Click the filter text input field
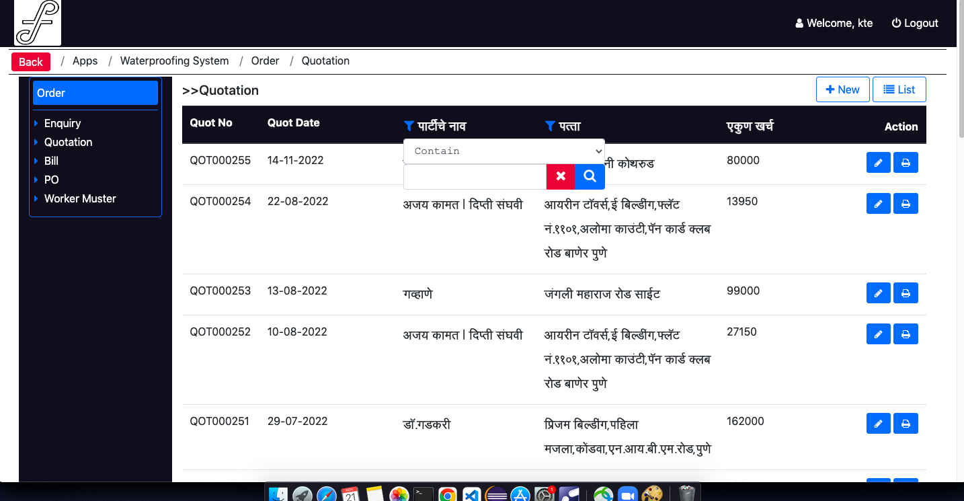Image resolution: width=964 pixels, height=501 pixels. [475, 176]
